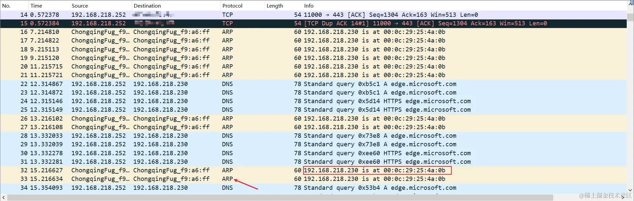Screen dimensions: 634x201
Task: Sort by the Length column header
Action: [x=283, y=6]
